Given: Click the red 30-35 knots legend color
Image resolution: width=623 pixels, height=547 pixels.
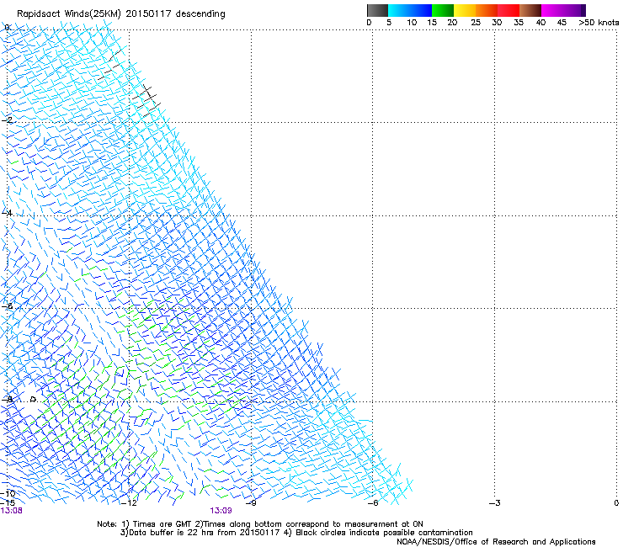Looking at the screenshot, I should [x=509, y=10].
